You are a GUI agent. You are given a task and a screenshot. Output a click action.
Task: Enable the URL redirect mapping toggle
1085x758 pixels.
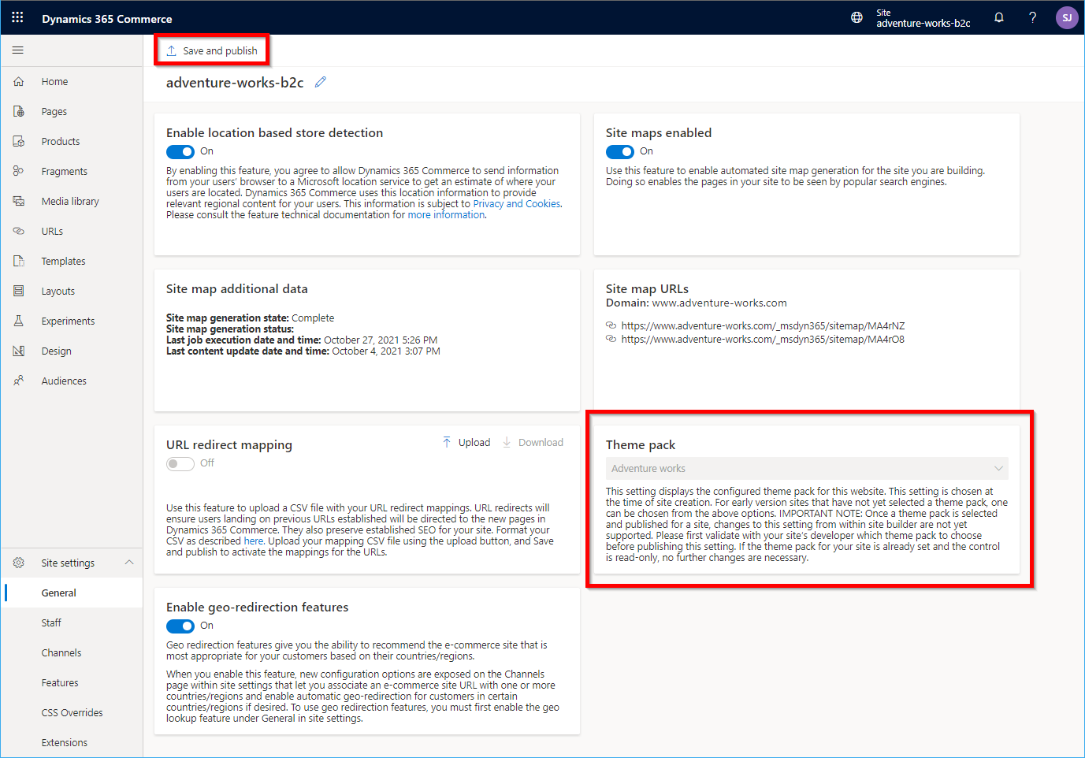pos(180,464)
